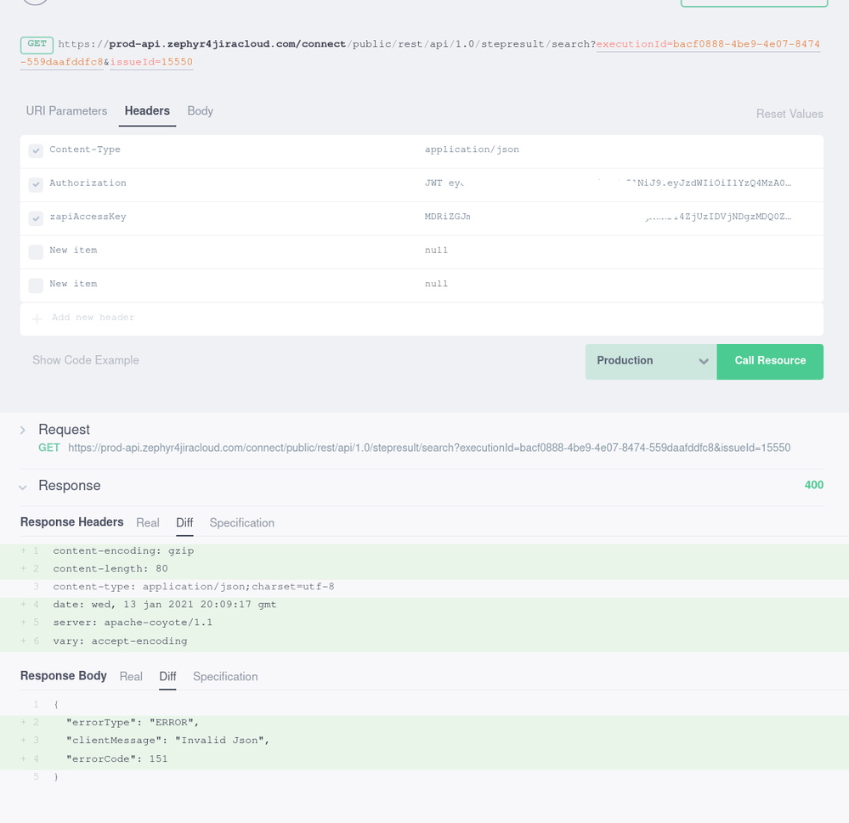Open Show Code Example
The height and width of the screenshot is (823, 849).
[86, 361]
